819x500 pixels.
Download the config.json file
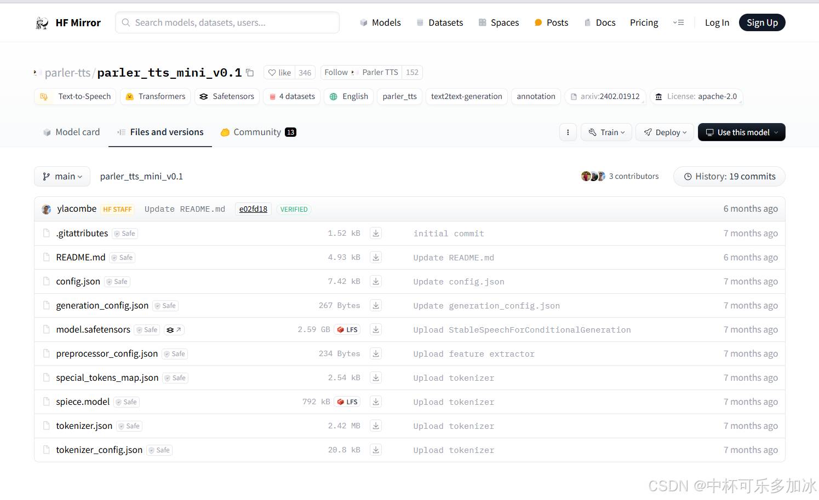[x=376, y=281]
